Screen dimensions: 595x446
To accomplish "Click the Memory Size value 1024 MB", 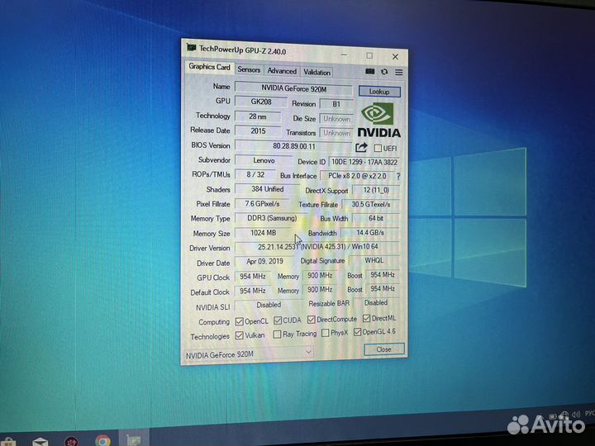I will tap(263, 232).
